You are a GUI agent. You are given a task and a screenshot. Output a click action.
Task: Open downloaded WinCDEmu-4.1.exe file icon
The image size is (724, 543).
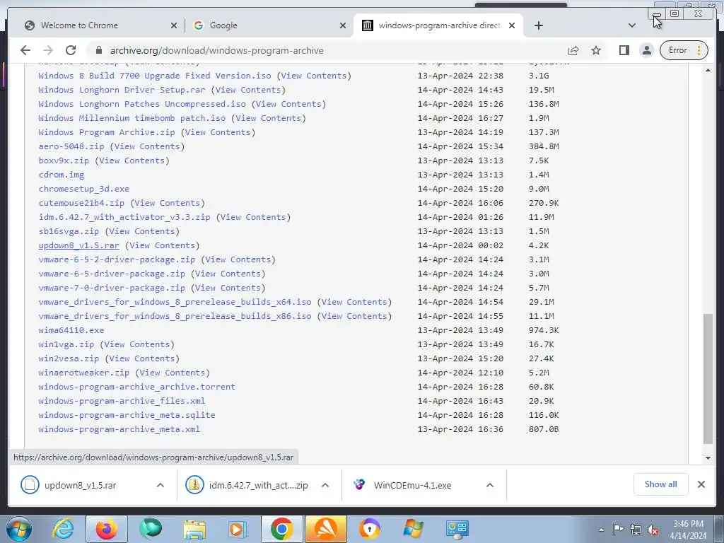pos(358,484)
